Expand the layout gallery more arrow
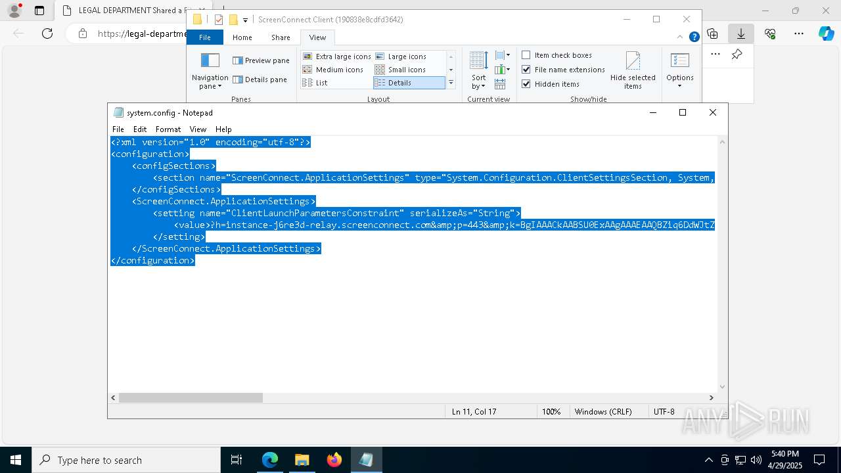This screenshot has width=841, height=473. tap(451, 83)
